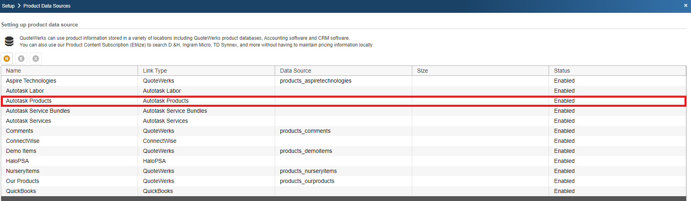
Task: Click the gray Delete (X) icon
Action: click(36, 59)
